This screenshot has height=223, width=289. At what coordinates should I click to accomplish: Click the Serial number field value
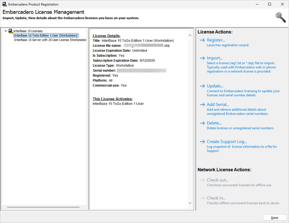coord(142,71)
